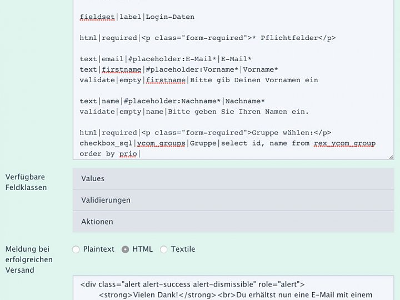Image resolution: width=400 pixels, height=300 pixels.
Task: Click the E-Mail placeholder text line
Action: 165,59
